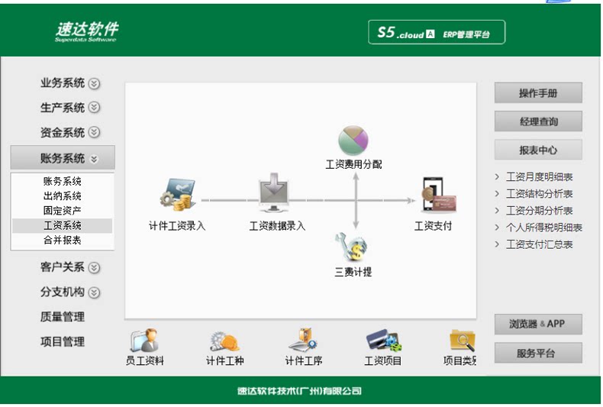Open the 计件工资录入 icon
The height and width of the screenshot is (407, 603).
coord(178,194)
